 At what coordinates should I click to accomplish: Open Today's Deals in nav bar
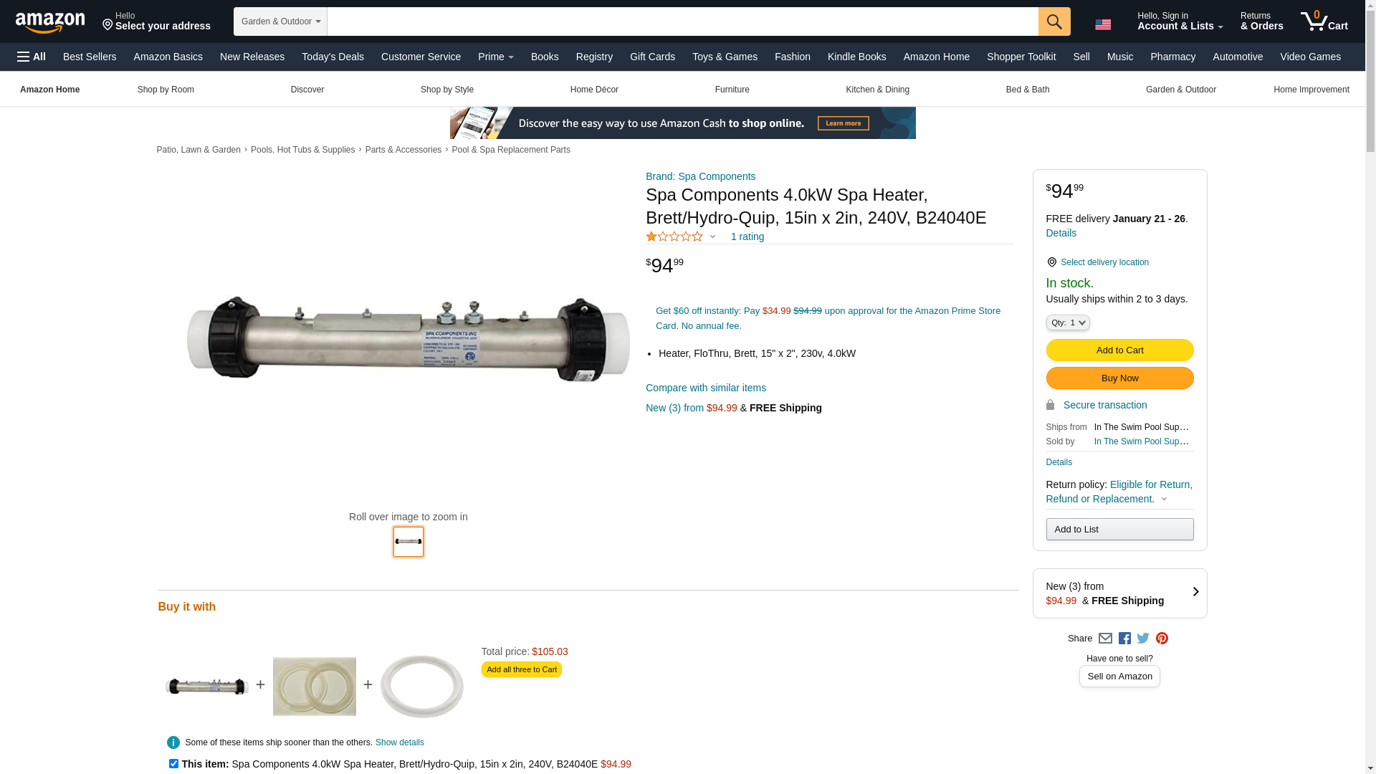(333, 57)
